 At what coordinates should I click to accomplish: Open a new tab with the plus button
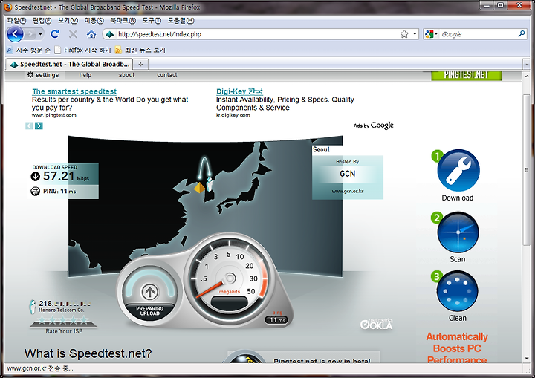coord(140,64)
